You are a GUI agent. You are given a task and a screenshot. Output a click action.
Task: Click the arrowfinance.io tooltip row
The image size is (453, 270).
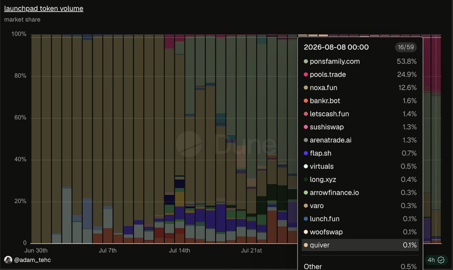[x=360, y=192]
